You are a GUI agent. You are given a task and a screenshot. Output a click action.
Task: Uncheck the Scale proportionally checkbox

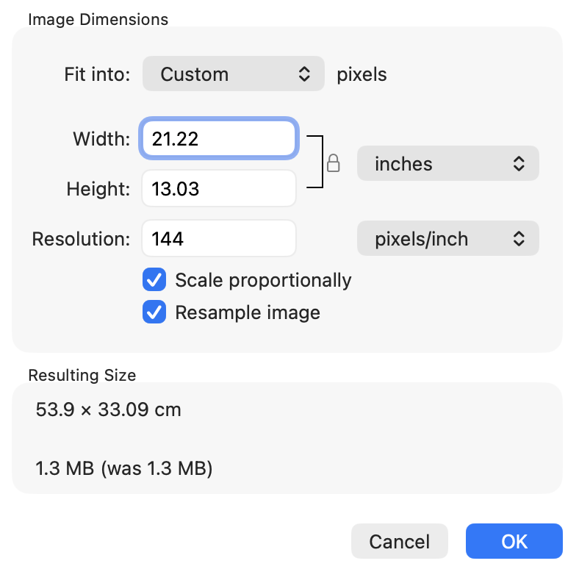[x=154, y=279]
